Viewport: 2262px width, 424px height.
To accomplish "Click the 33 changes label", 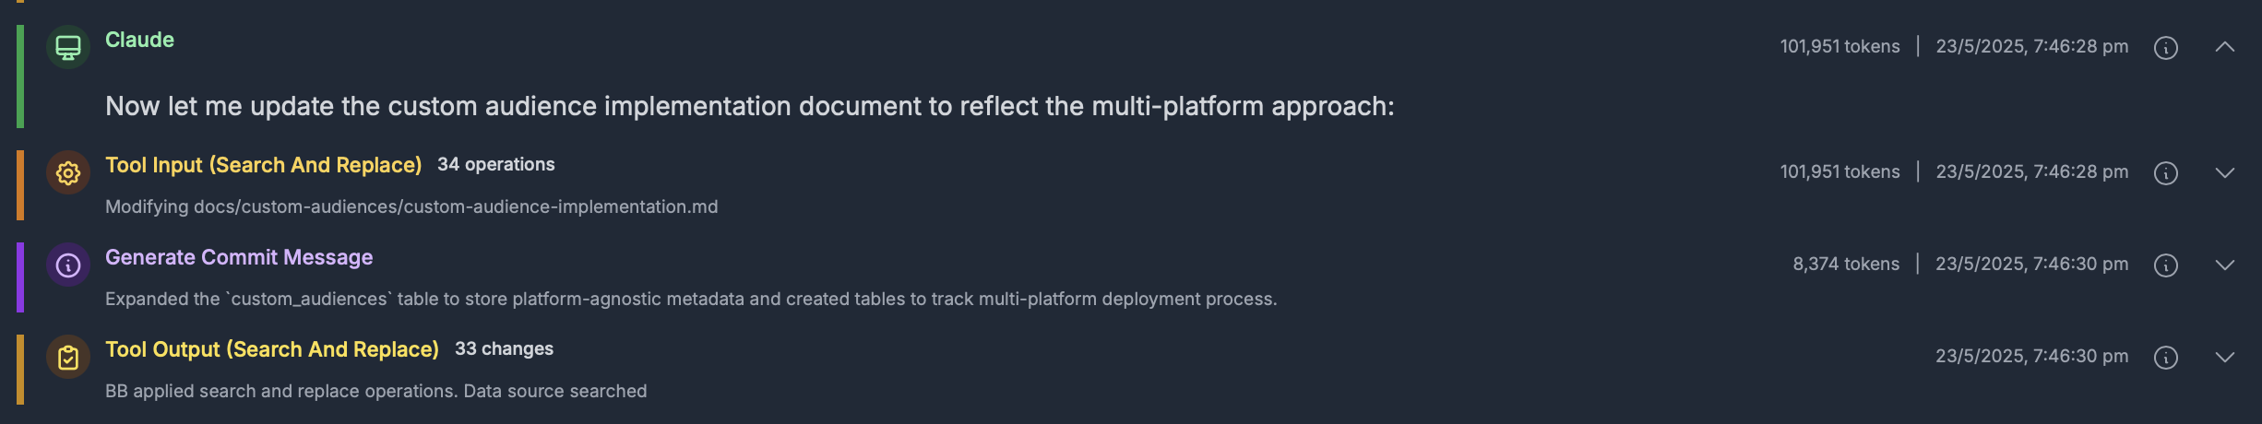I will pyautogui.click(x=504, y=348).
